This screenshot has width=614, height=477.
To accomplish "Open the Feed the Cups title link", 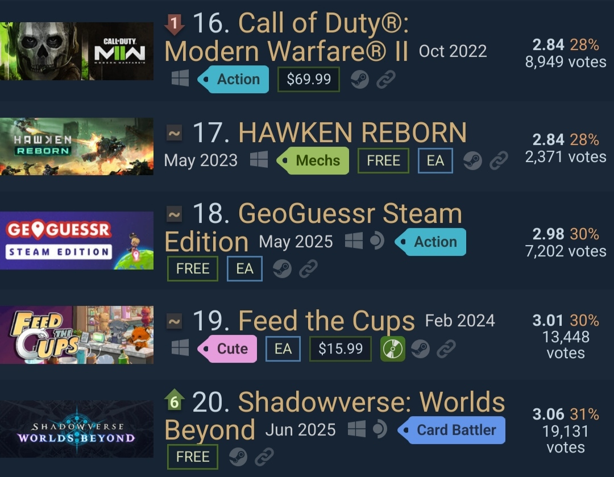I will pyautogui.click(x=326, y=321).
